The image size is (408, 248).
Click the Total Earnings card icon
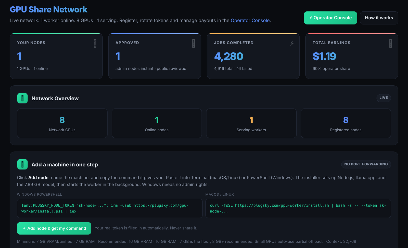pos(391,43)
